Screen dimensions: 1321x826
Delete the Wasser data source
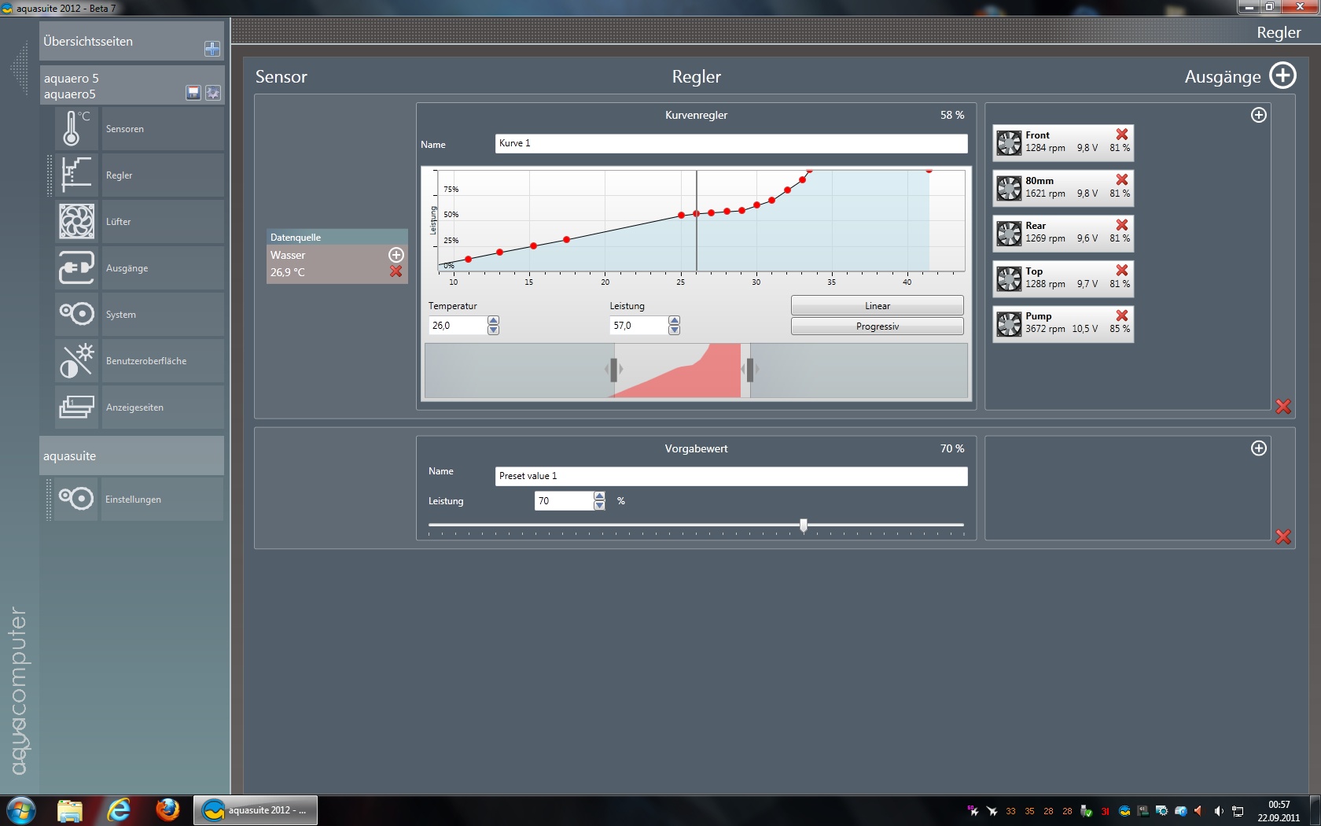(396, 271)
